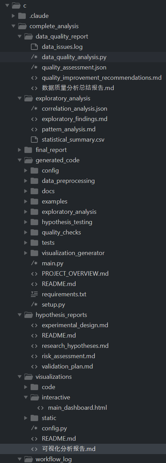This screenshot has width=166, height=463.
Task: Click the markup icon beside main_dashboard.html
Action: (40, 408)
